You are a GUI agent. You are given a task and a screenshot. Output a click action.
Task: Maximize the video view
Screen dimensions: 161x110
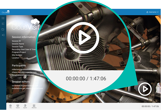pos(34,106)
